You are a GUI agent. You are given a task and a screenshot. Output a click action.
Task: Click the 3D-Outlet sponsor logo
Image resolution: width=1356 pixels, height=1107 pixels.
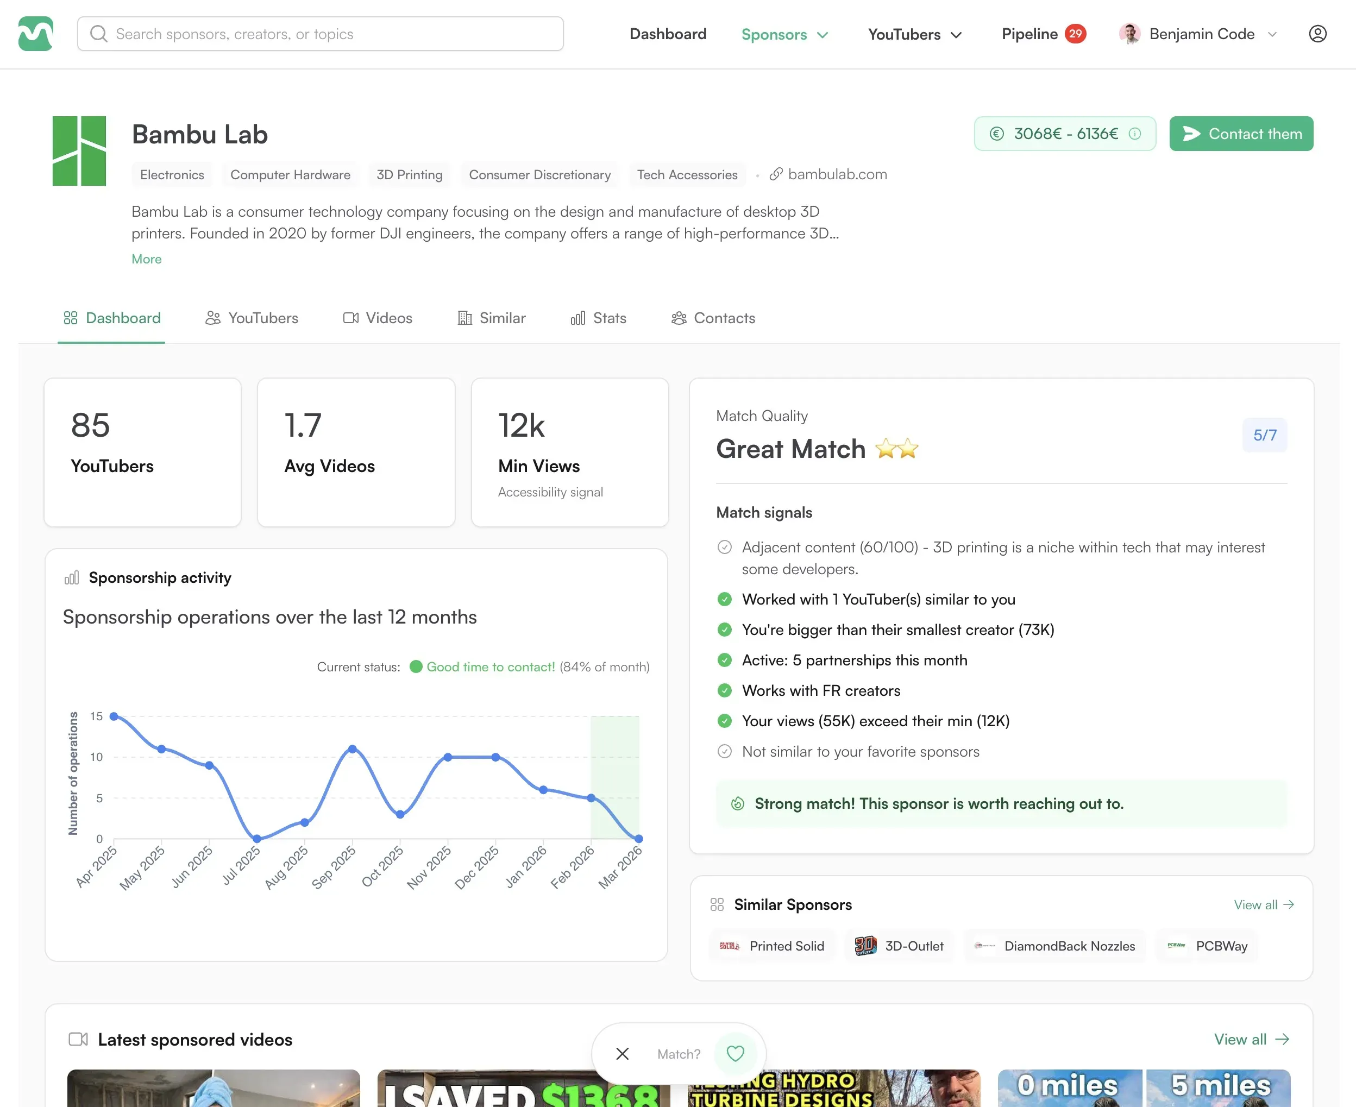865,946
